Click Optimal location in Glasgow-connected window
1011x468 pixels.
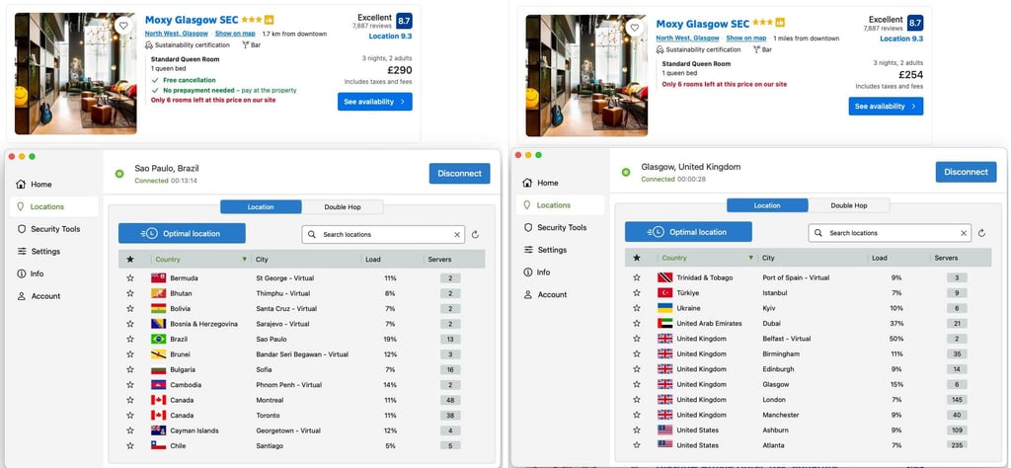688,232
